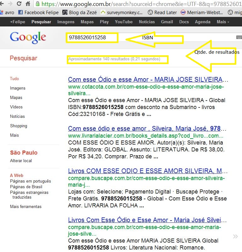Open Agenda from the Google bar

pyautogui.click(x=203, y=22)
